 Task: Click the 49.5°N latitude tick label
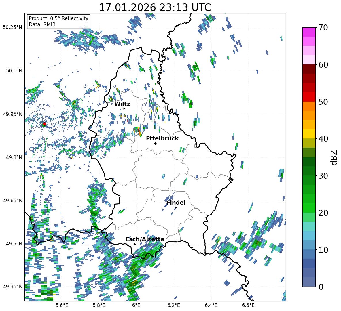coord(14,244)
